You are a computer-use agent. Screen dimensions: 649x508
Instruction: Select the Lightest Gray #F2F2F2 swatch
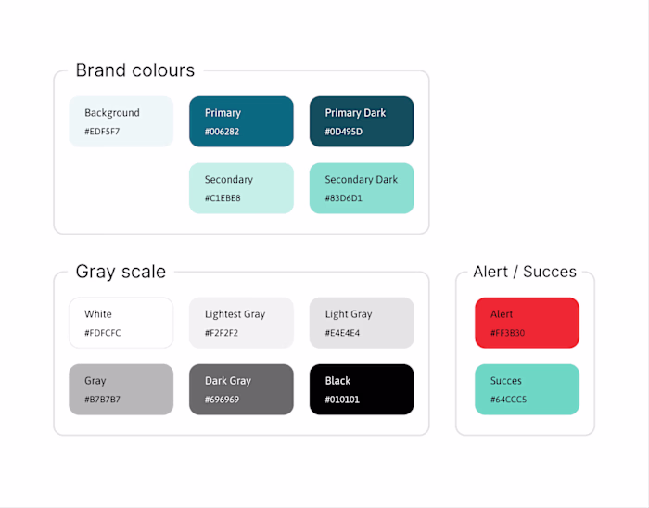coord(241,323)
